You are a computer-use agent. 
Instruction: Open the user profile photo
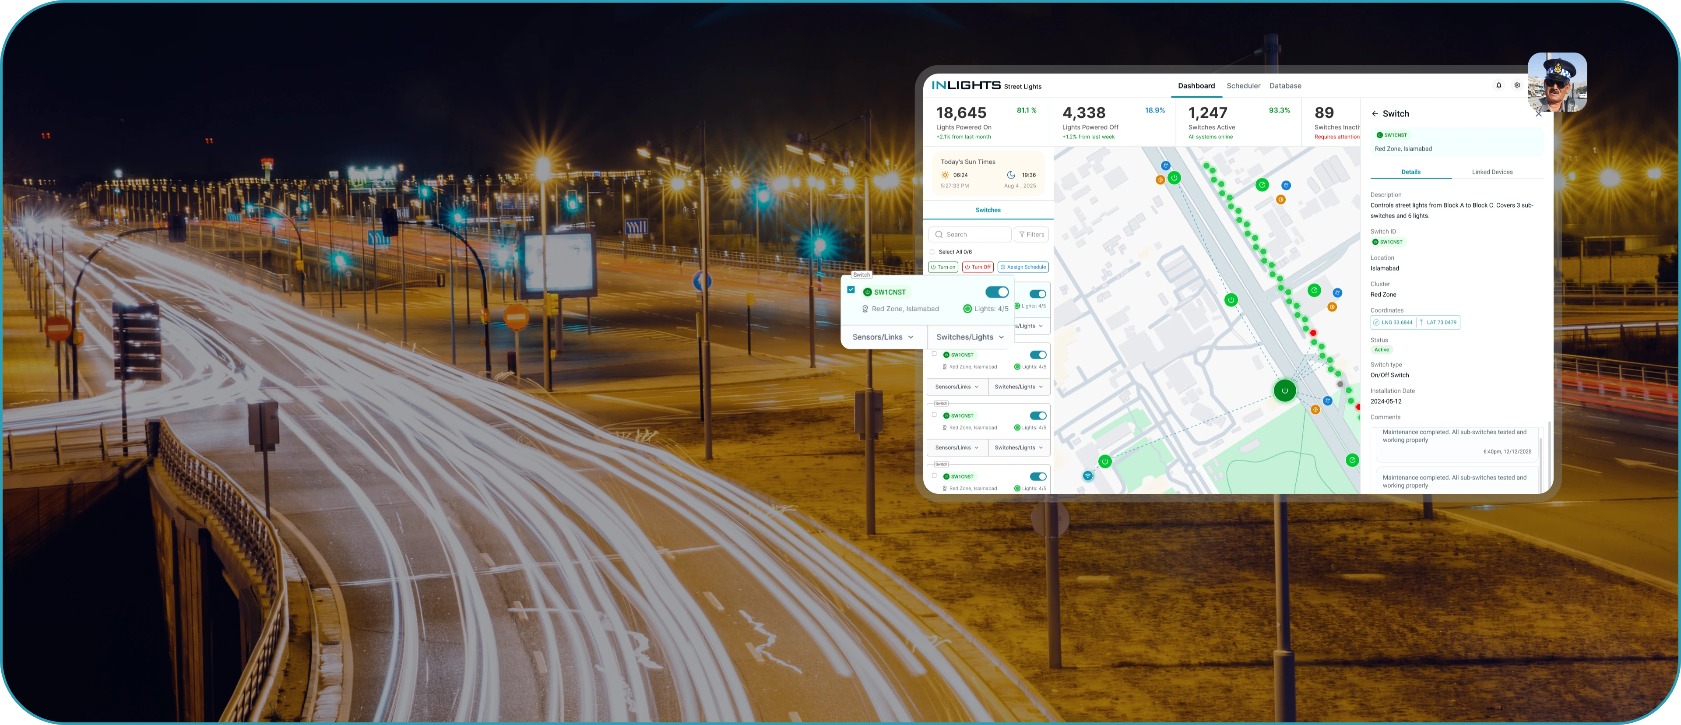[1557, 82]
